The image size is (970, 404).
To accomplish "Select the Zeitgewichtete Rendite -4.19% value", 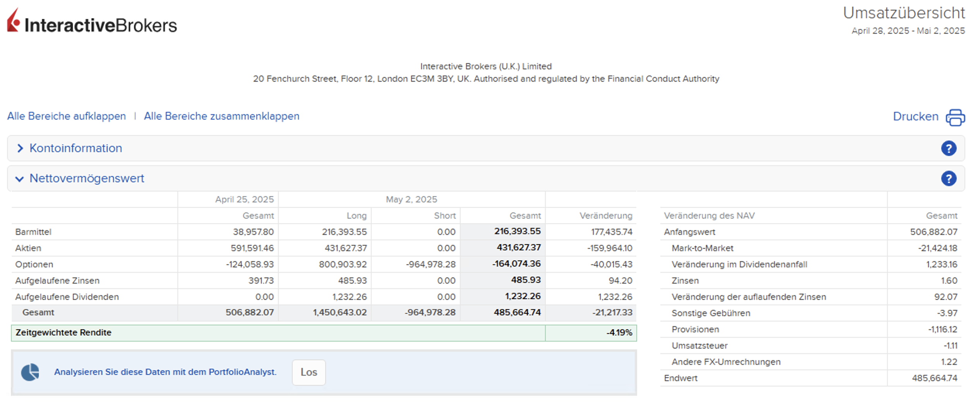I will tap(619, 333).
